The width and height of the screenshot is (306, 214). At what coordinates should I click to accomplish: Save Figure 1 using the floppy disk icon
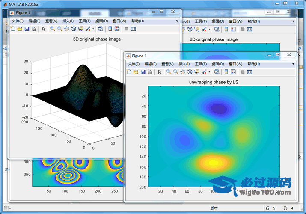(27, 29)
